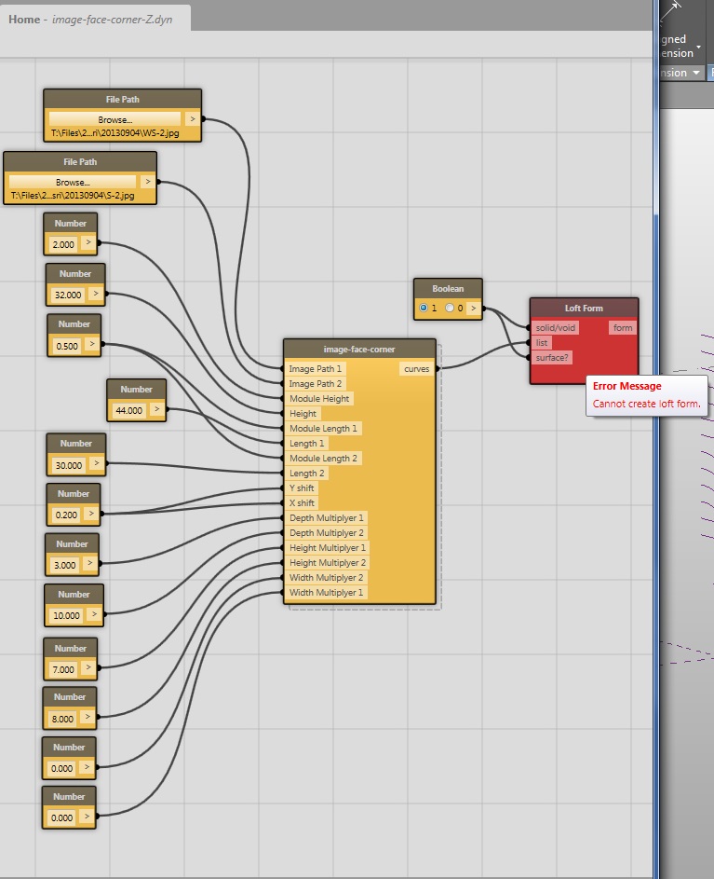This screenshot has width=714, height=879.
Task: Click the Module Length 1 input port
Action: point(323,428)
